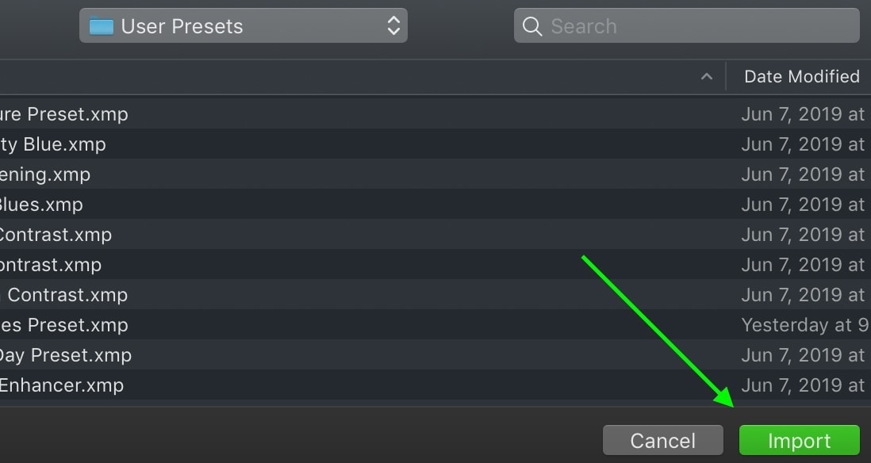Click the magnifying glass search icon
Image resolution: width=871 pixels, height=463 pixels.
(x=532, y=26)
